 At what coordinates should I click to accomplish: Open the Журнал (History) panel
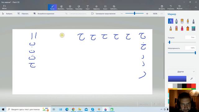tap(179, 7)
